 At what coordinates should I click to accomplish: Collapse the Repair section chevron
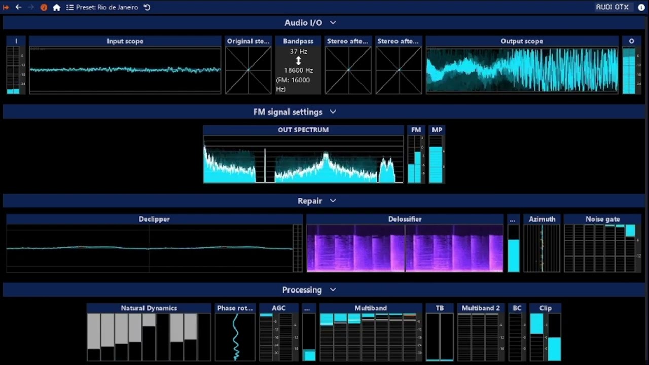pyautogui.click(x=333, y=201)
